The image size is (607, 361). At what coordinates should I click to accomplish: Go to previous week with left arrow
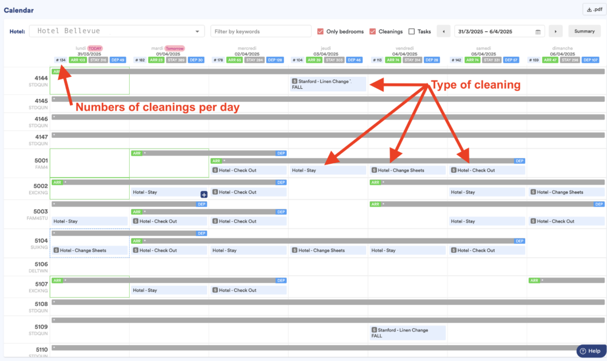coord(443,31)
